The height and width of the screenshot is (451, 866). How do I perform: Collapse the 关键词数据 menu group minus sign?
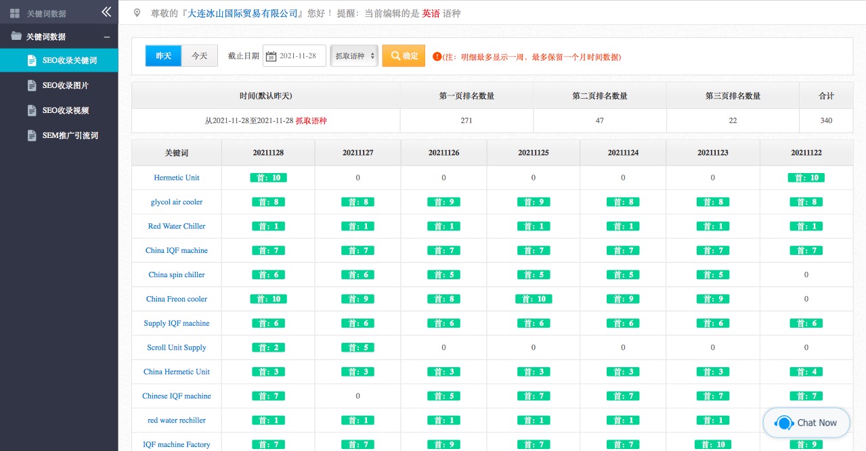(106, 37)
